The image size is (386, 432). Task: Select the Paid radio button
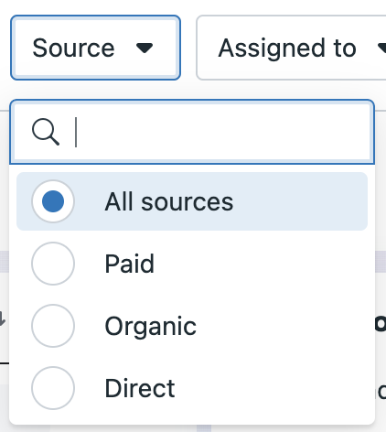tap(53, 264)
